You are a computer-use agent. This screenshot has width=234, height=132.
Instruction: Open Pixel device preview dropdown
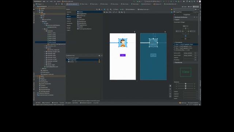[116, 10]
